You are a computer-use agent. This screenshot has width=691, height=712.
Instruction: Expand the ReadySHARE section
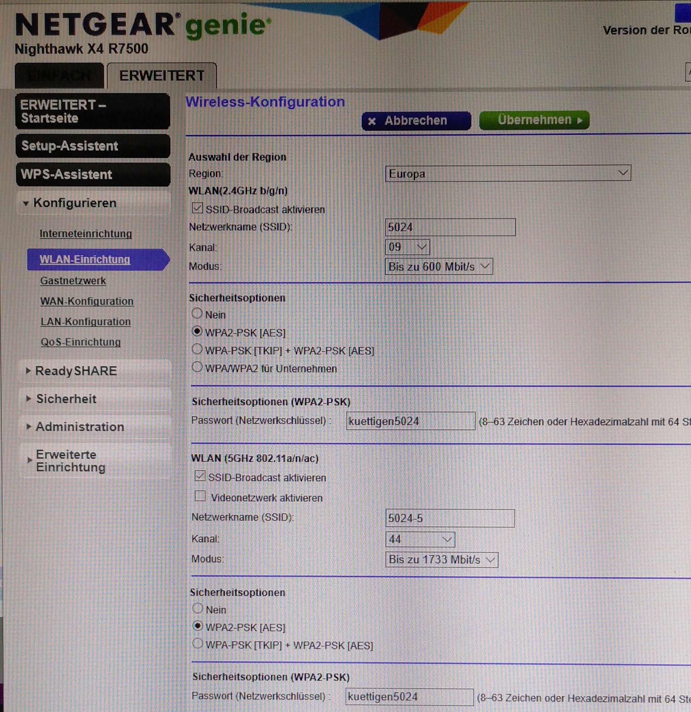pos(75,371)
